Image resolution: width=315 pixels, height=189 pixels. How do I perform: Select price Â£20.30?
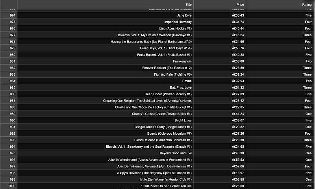tap(220, 140)
